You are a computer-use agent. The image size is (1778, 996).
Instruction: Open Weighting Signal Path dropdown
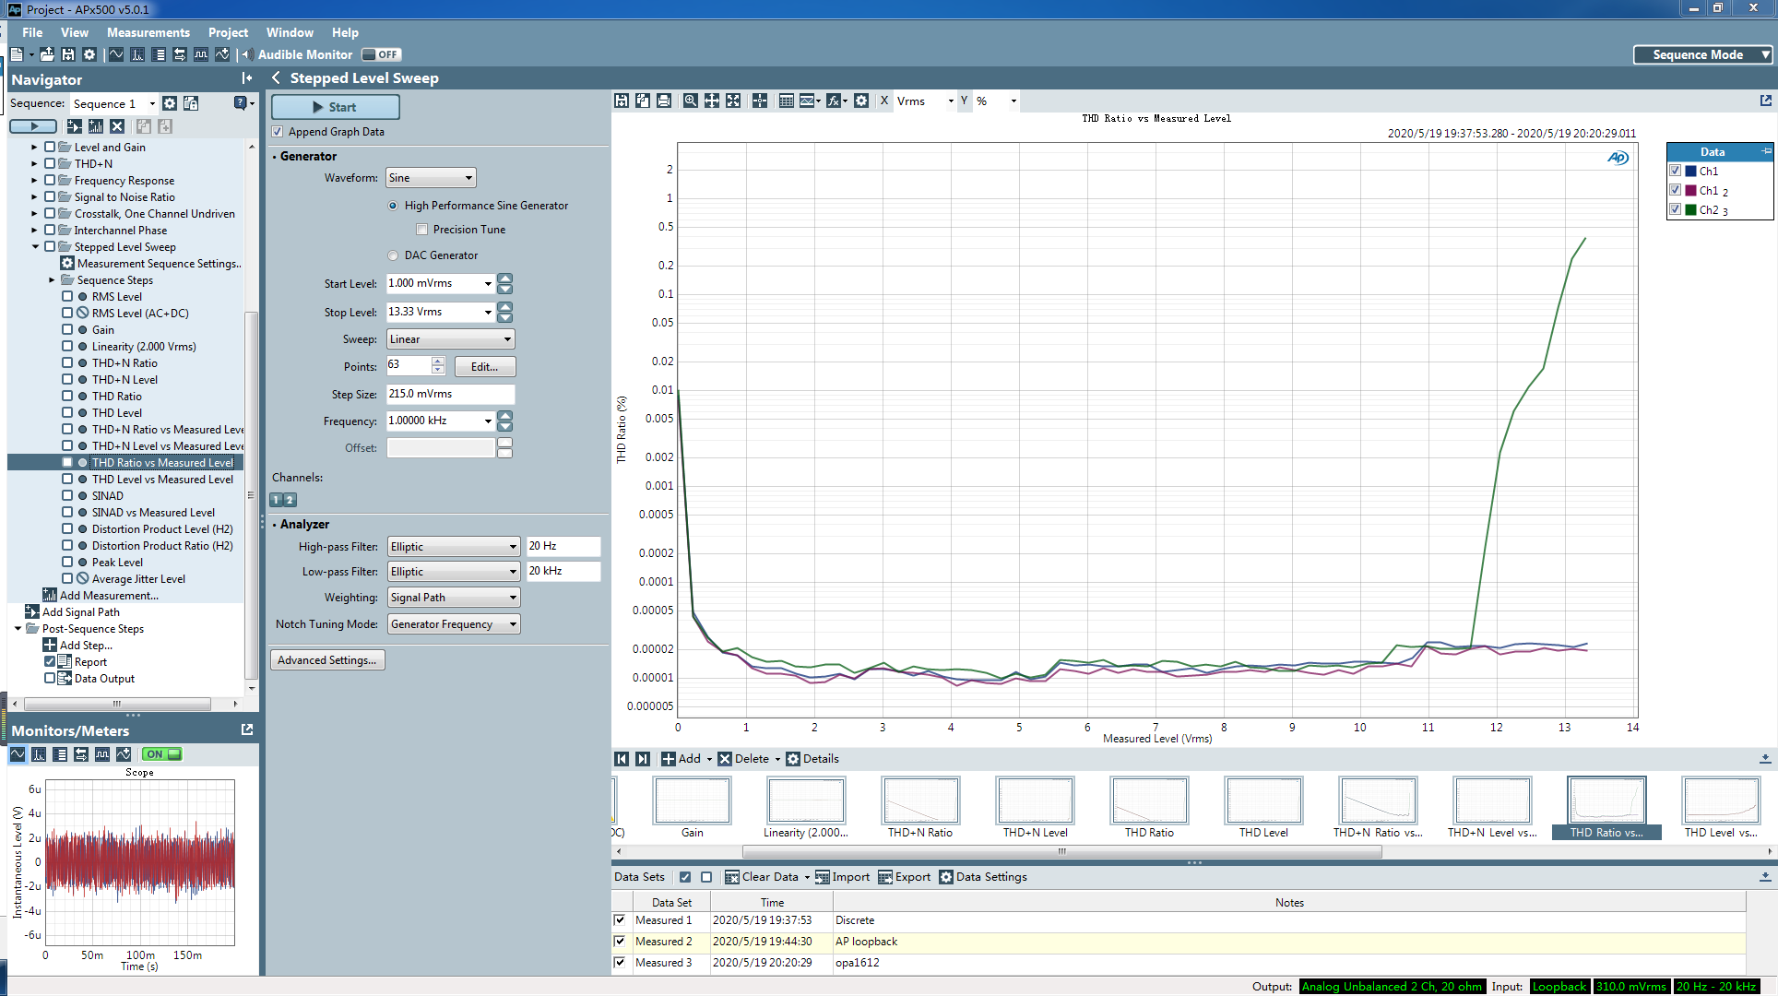point(455,598)
